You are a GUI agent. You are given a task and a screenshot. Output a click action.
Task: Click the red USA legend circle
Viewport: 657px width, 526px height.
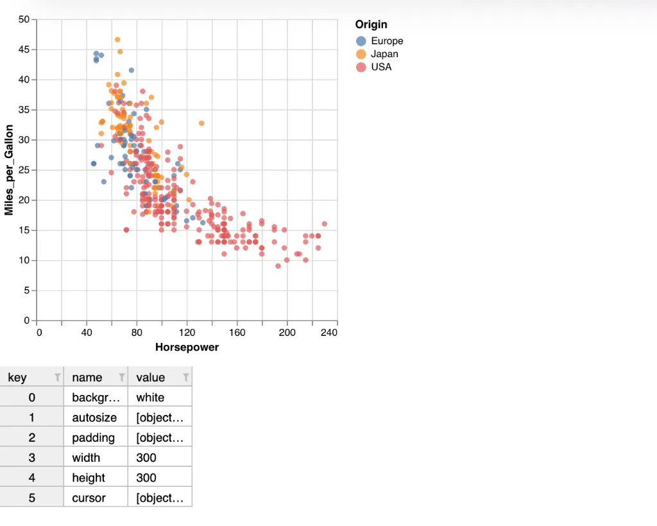point(361,67)
